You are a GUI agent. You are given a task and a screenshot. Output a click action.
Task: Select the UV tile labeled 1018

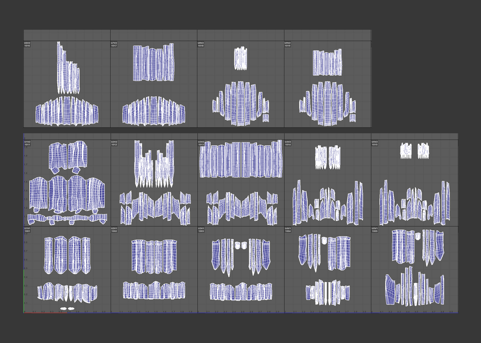click(x=240, y=84)
